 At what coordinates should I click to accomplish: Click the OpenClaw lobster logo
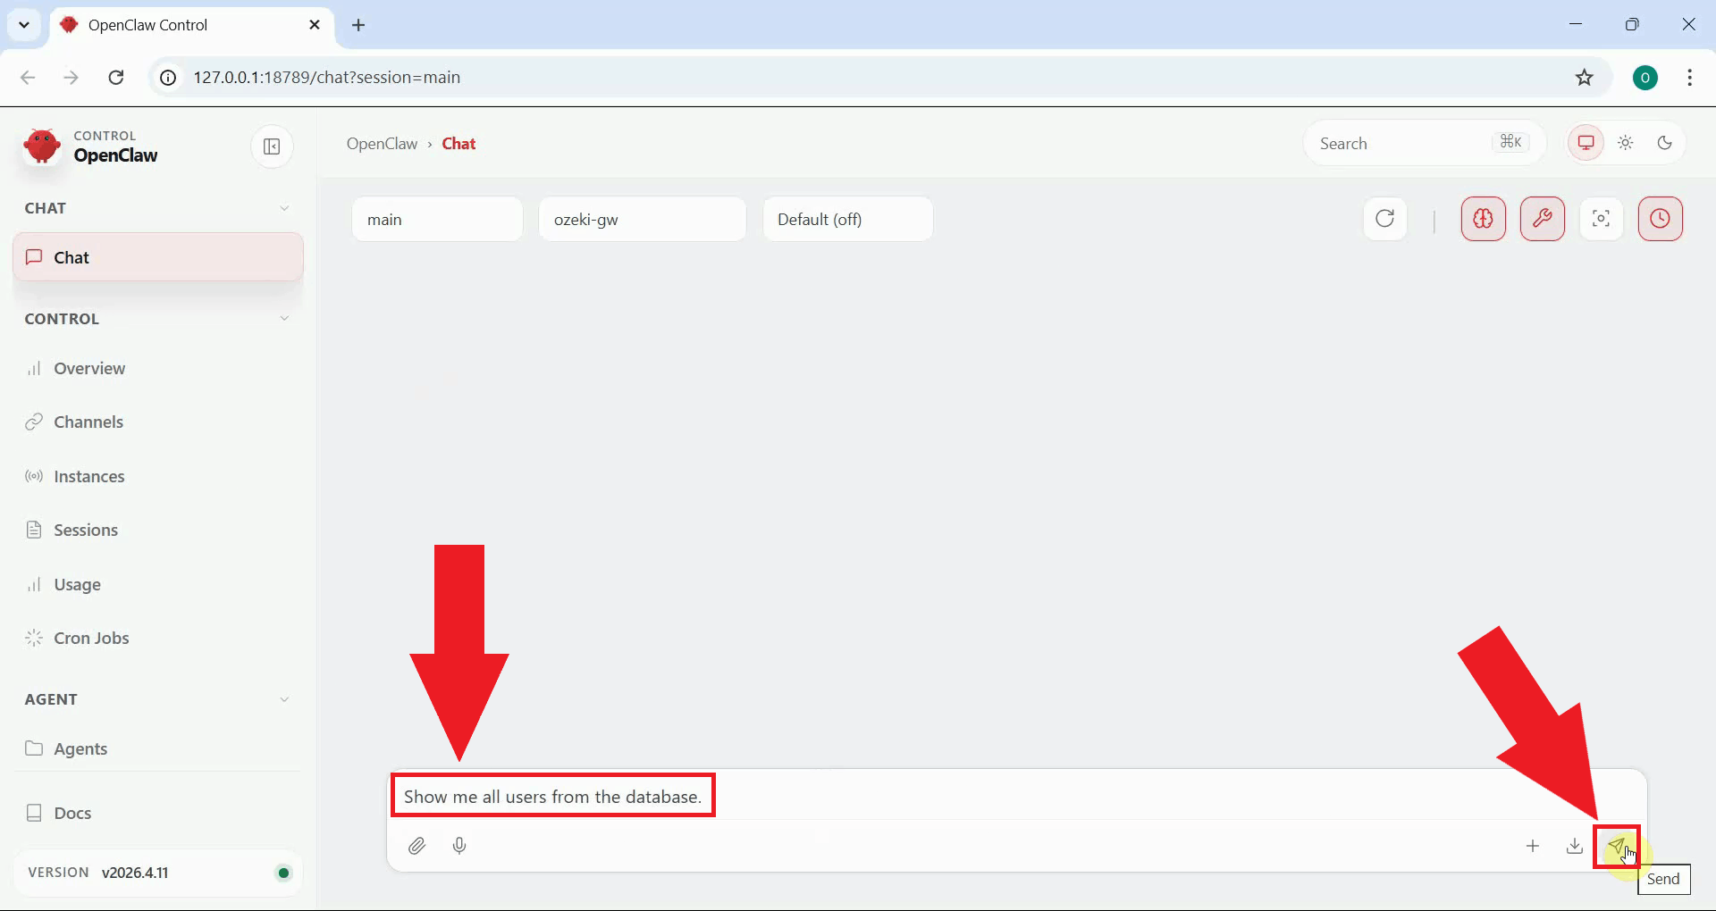pos(42,146)
